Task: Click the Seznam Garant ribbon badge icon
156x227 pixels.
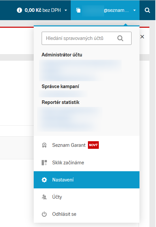Action: pos(44,145)
